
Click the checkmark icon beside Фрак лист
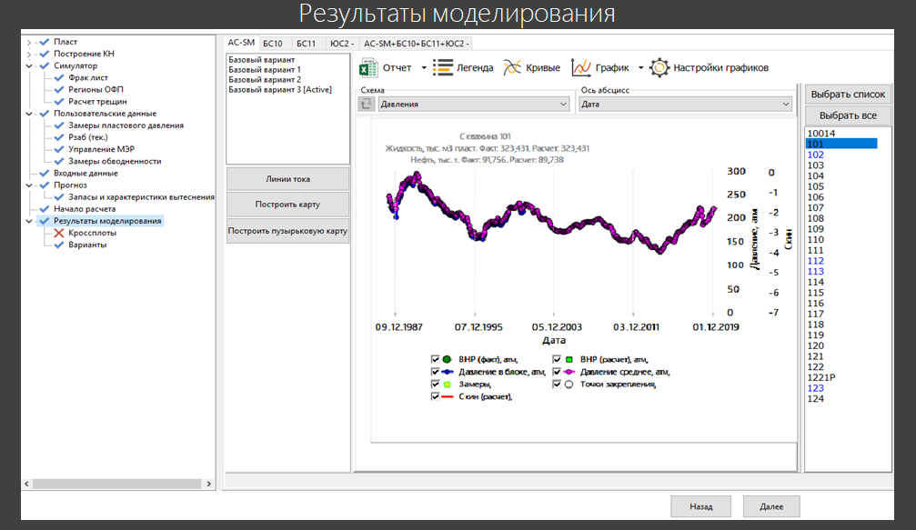click(58, 77)
